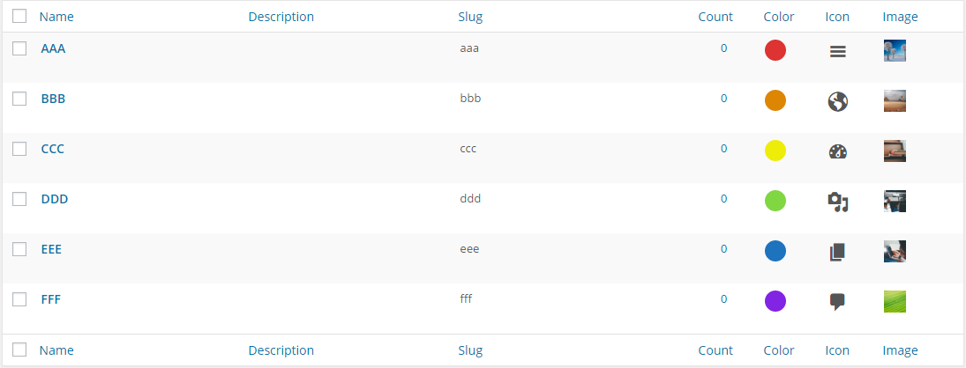Sort by the Slug column header

pyautogui.click(x=470, y=17)
